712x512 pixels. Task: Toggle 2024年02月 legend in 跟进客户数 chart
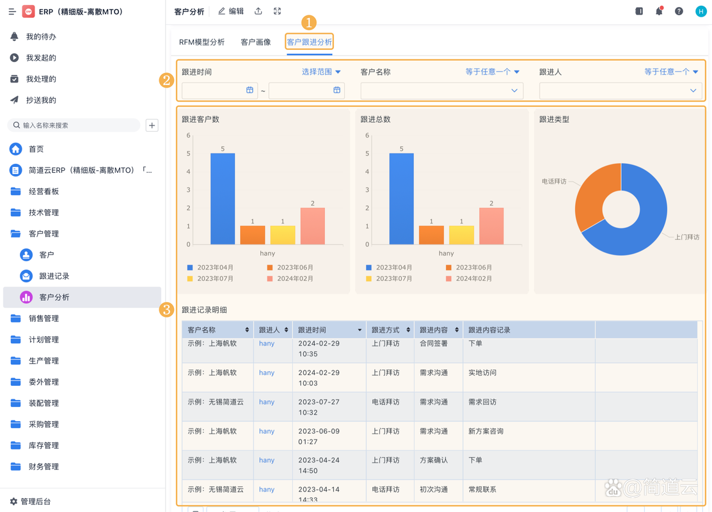[x=290, y=278]
